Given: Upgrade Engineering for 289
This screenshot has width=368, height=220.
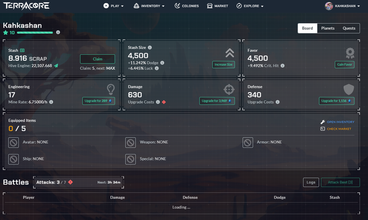Looking at the screenshot, I should pos(99,101).
